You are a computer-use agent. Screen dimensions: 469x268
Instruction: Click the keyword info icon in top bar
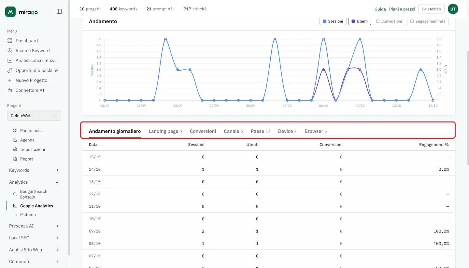[x=137, y=9]
